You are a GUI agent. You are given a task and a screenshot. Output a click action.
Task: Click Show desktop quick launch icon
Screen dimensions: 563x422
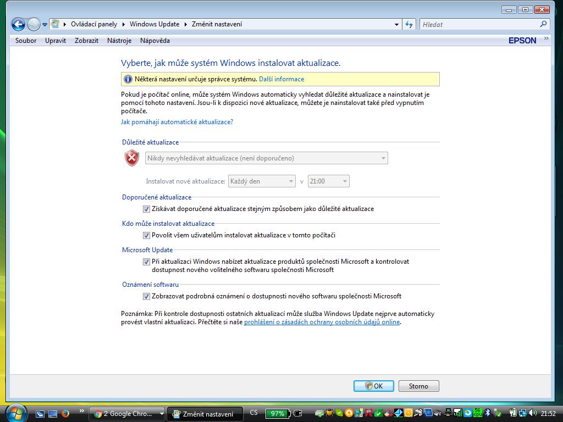coord(53,414)
